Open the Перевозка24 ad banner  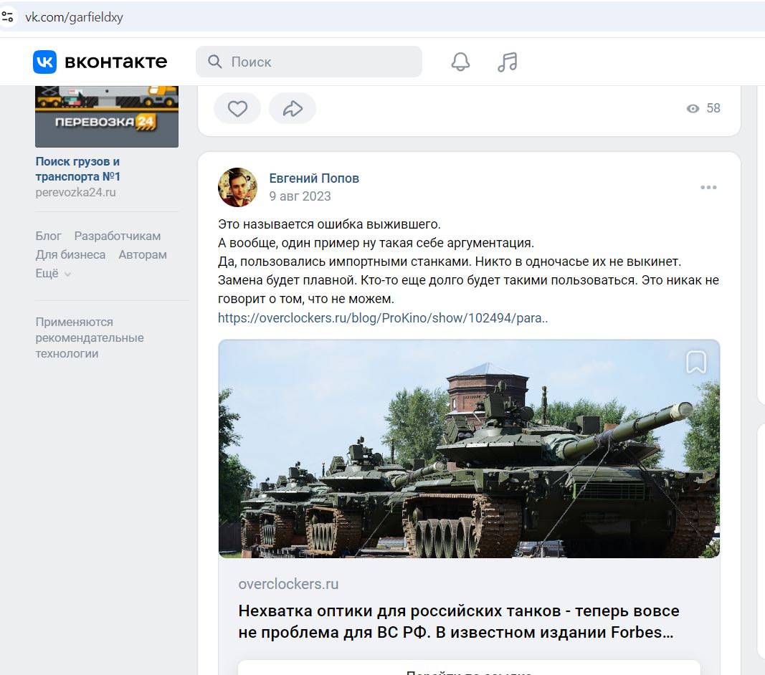(x=107, y=117)
